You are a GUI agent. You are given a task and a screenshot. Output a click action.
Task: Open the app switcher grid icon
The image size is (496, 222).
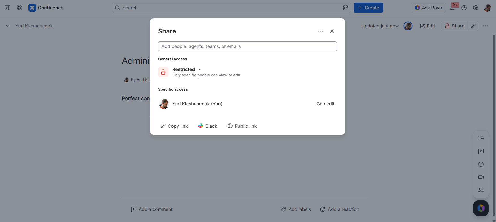[x=19, y=8]
